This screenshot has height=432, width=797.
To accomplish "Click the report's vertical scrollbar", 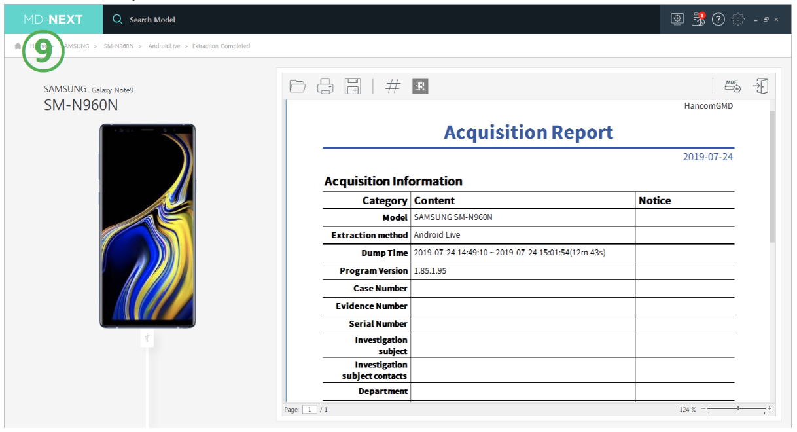I will [771, 177].
